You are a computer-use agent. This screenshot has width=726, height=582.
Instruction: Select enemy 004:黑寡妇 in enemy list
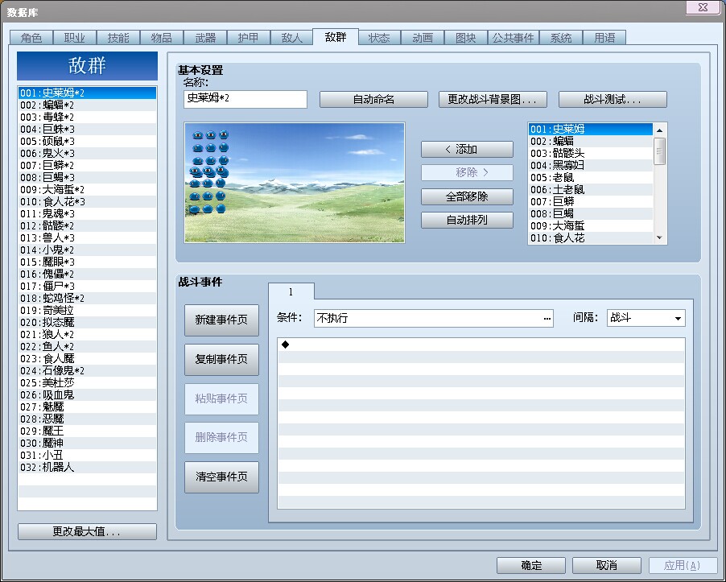tap(591, 165)
